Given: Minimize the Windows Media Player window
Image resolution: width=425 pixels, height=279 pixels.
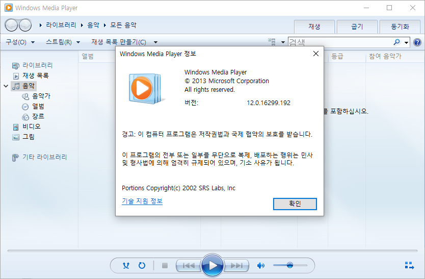Looking at the screenshot, I should pyautogui.click(x=366, y=8).
